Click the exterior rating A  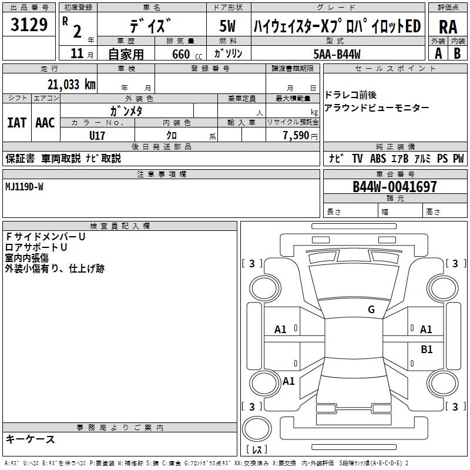tap(438, 53)
